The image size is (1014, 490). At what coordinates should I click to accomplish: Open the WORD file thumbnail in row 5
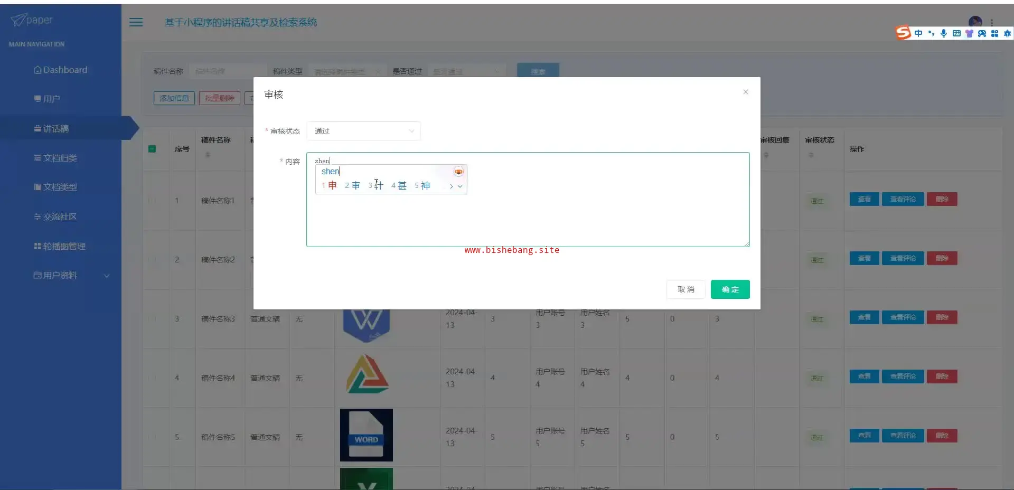click(x=367, y=435)
